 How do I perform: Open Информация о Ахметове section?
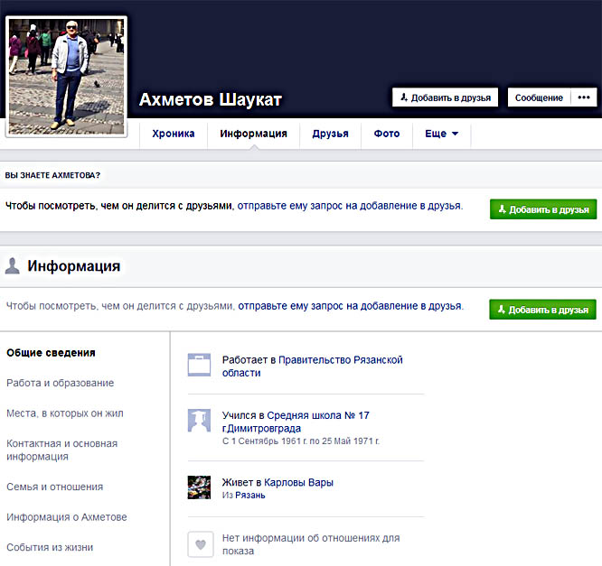click(67, 517)
